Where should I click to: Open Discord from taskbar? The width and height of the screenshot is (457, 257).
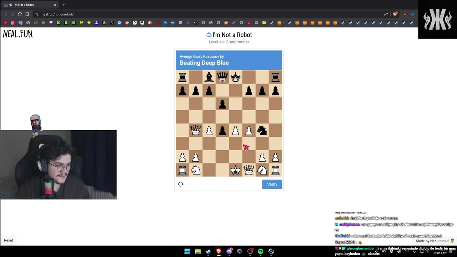pos(229,251)
